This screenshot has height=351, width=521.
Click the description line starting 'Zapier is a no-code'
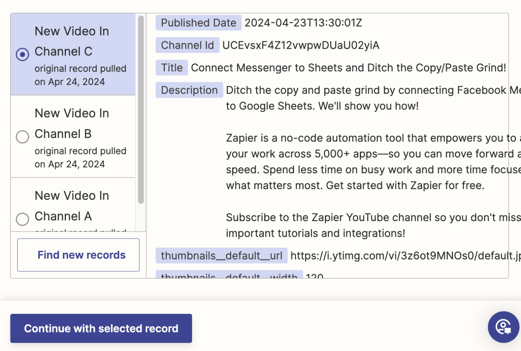(373, 138)
